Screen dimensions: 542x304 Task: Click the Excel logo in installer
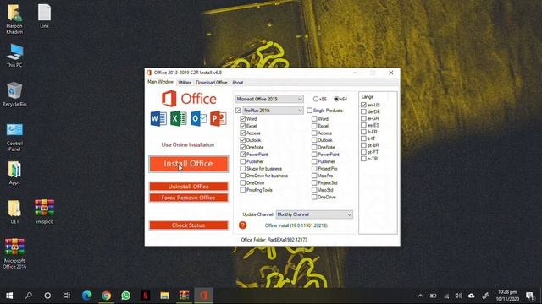pos(178,118)
